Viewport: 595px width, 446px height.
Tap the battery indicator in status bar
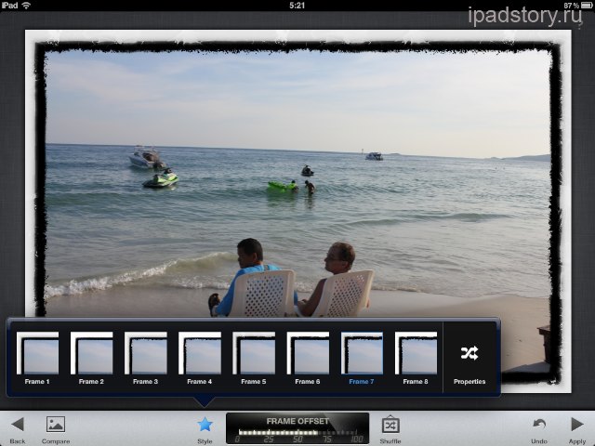point(586,6)
